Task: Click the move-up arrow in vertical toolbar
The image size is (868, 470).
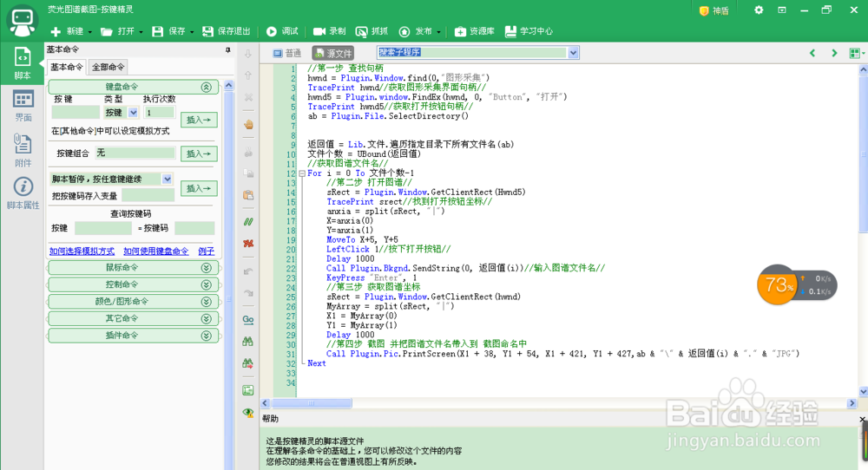Action: point(248,75)
